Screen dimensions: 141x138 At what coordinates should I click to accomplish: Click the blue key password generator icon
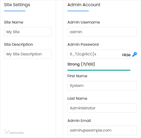[135, 54]
